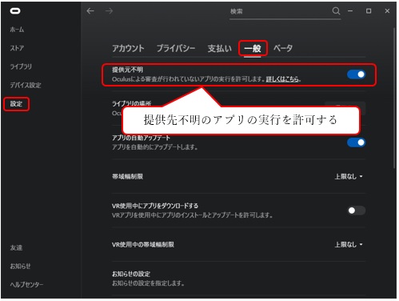The image size is (399, 301).
Task: Maximize the Oculus window
Action: click(369, 11)
